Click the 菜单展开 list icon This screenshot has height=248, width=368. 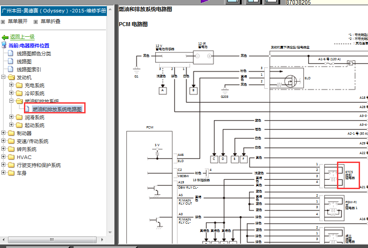3,22
